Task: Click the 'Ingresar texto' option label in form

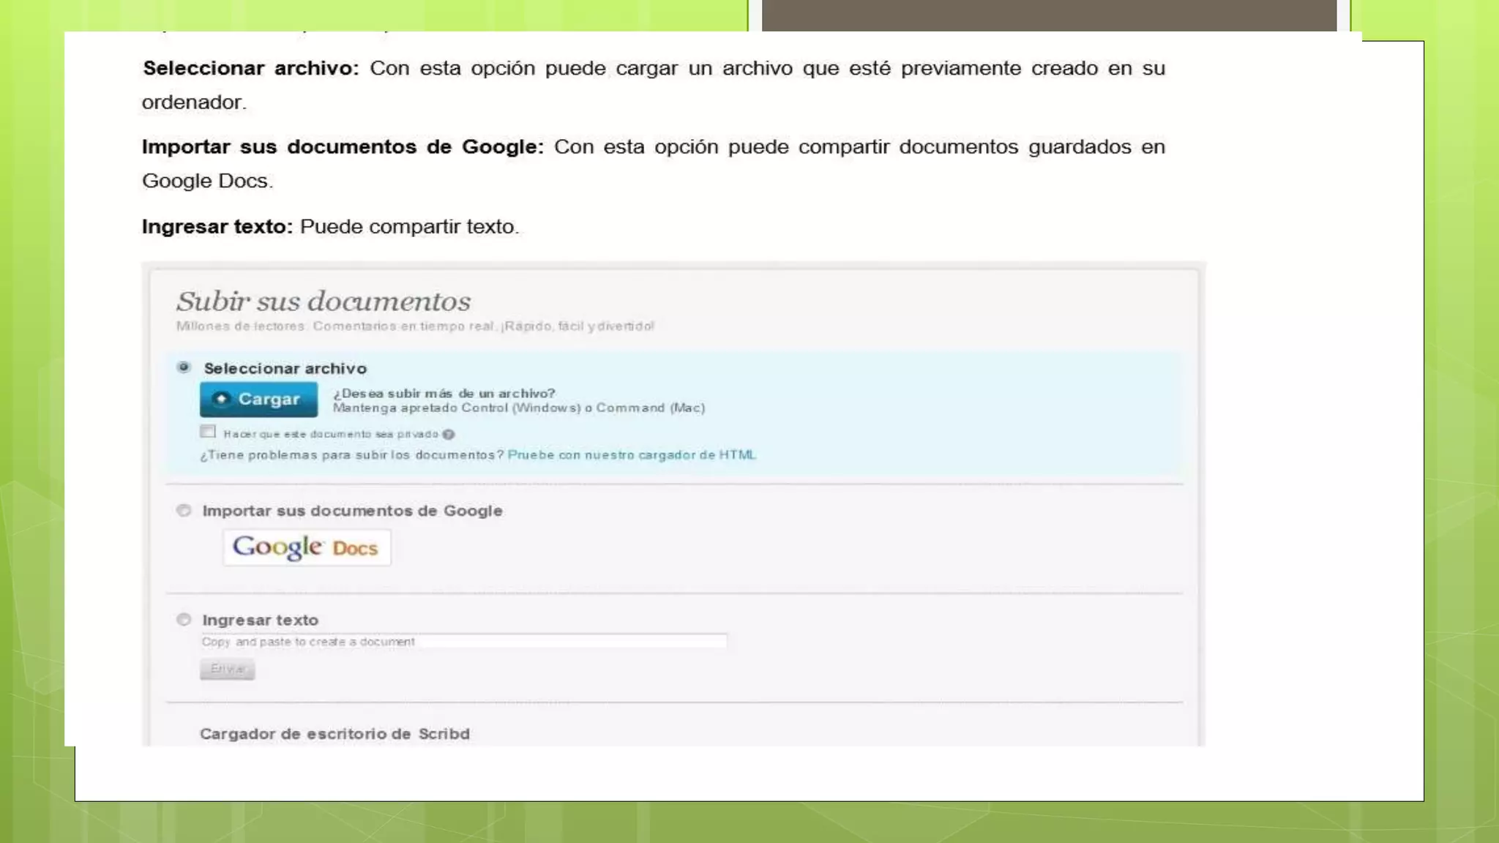Action: tap(260, 621)
